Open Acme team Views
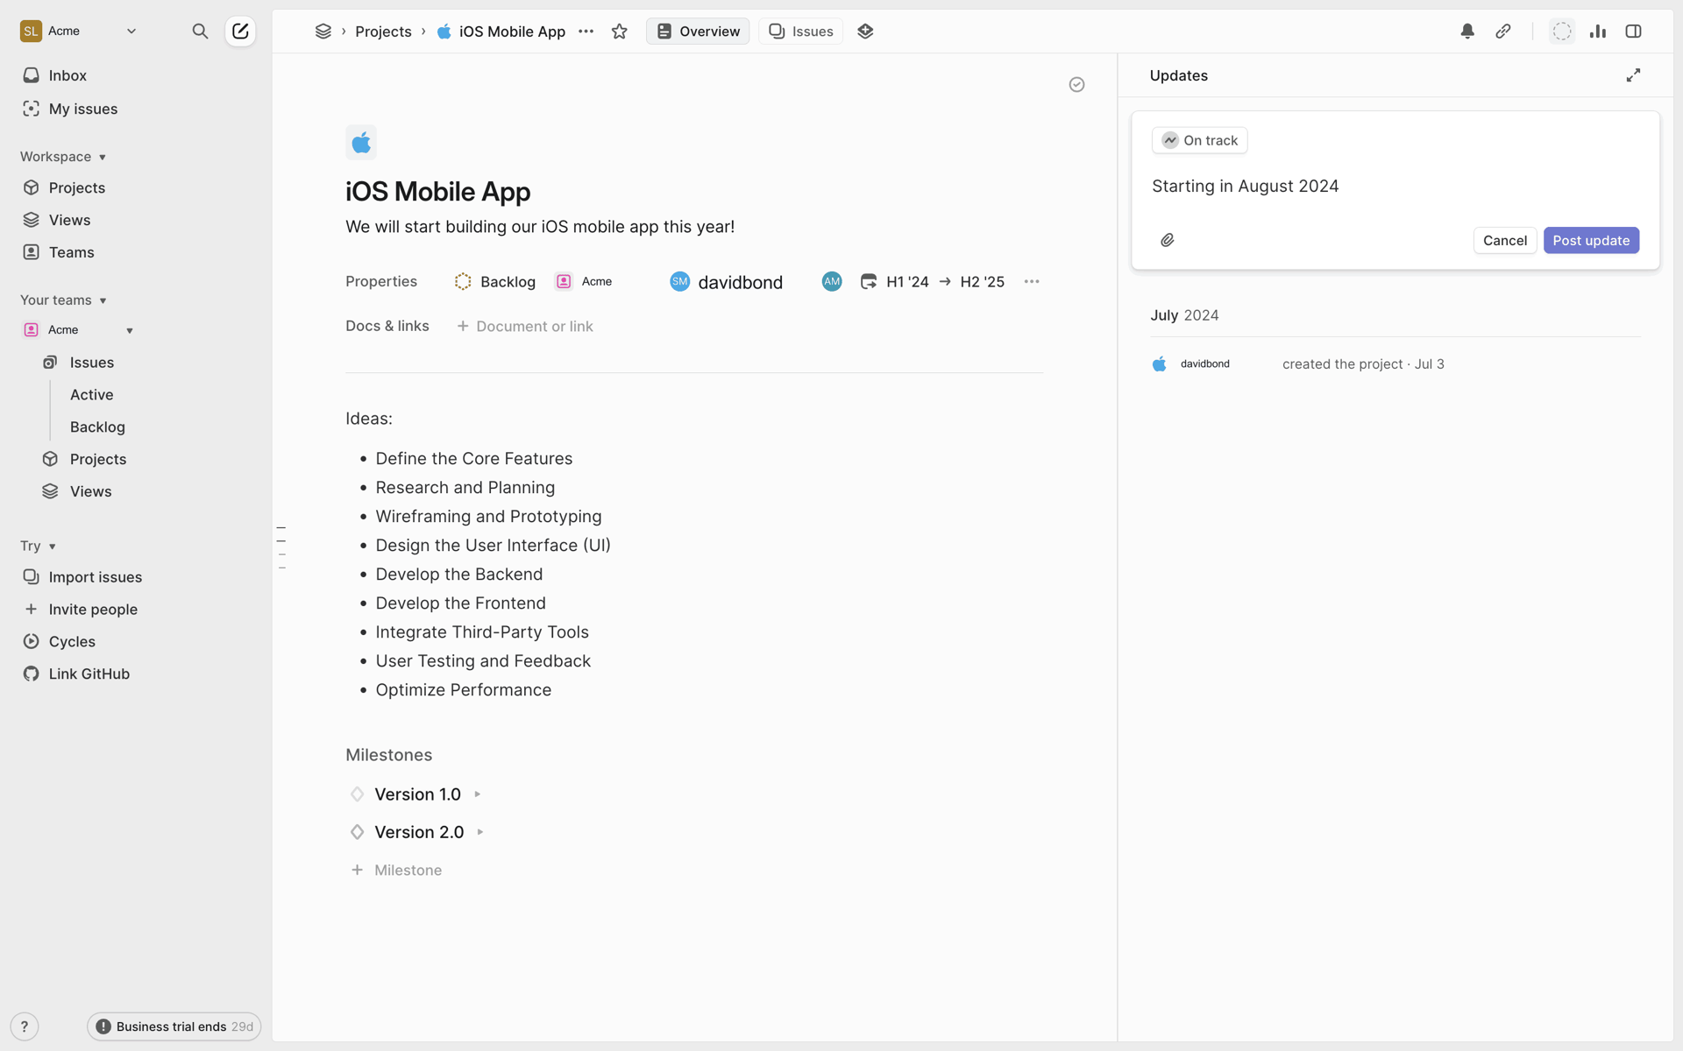 click(91, 492)
